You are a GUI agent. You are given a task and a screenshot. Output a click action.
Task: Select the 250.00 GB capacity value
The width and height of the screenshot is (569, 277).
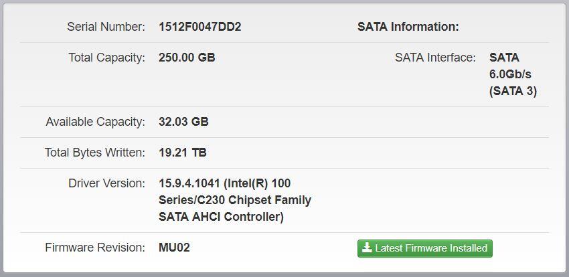187,58
